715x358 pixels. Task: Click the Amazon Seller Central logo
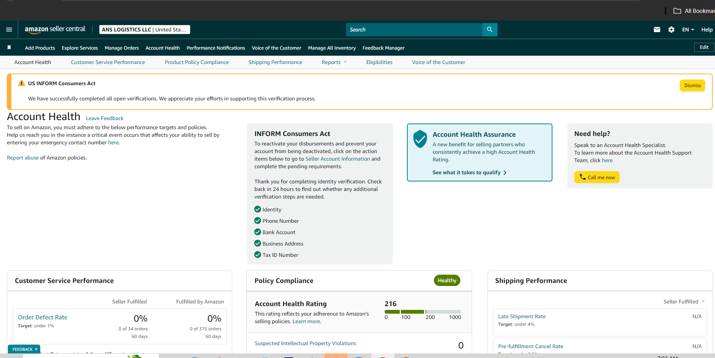click(55, 30)
